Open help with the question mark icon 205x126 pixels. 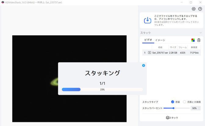point(200,9)
